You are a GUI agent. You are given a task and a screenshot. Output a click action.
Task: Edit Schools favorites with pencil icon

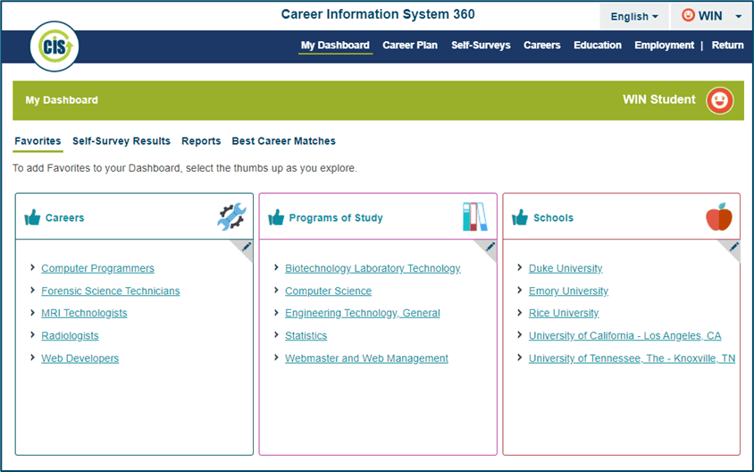point(733,247)
